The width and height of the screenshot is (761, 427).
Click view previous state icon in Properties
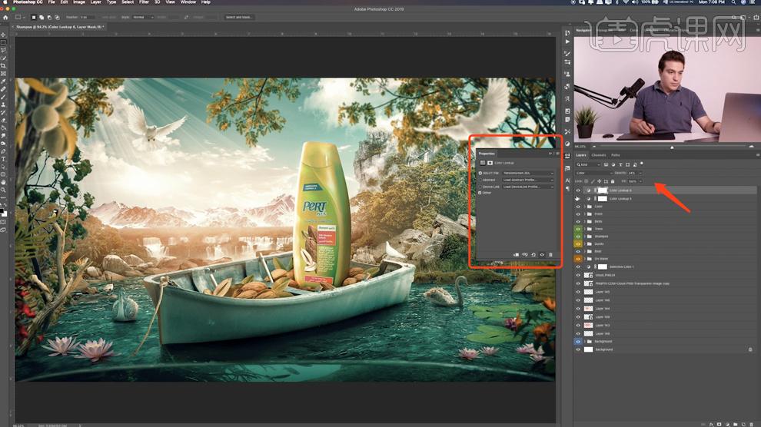point(525,255)
